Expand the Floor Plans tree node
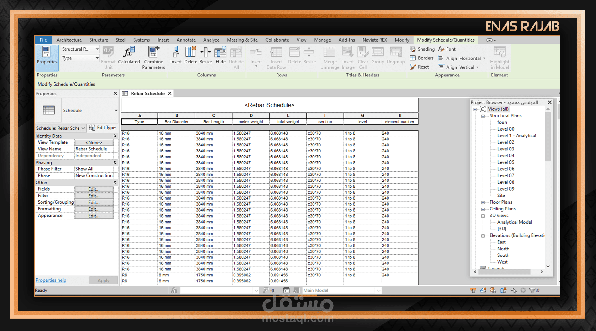This screenshot has width=596, height=331. 483,202
